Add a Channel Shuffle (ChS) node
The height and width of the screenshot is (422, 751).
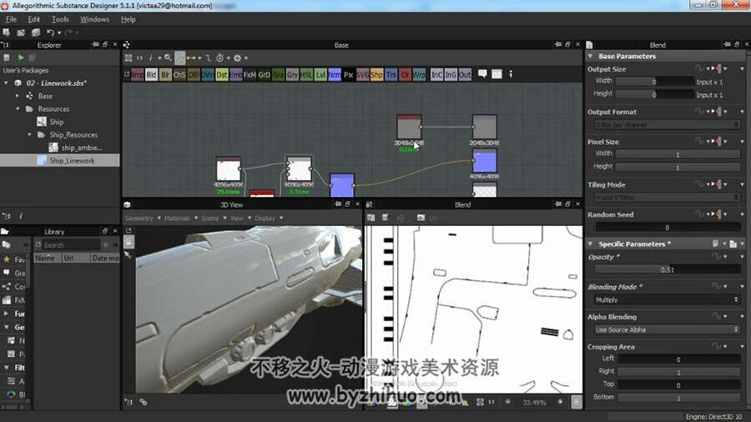click(x=179, y=74)
